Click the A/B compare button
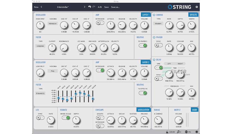This screenshot has width=232, height=134. (x=100, y=7)
